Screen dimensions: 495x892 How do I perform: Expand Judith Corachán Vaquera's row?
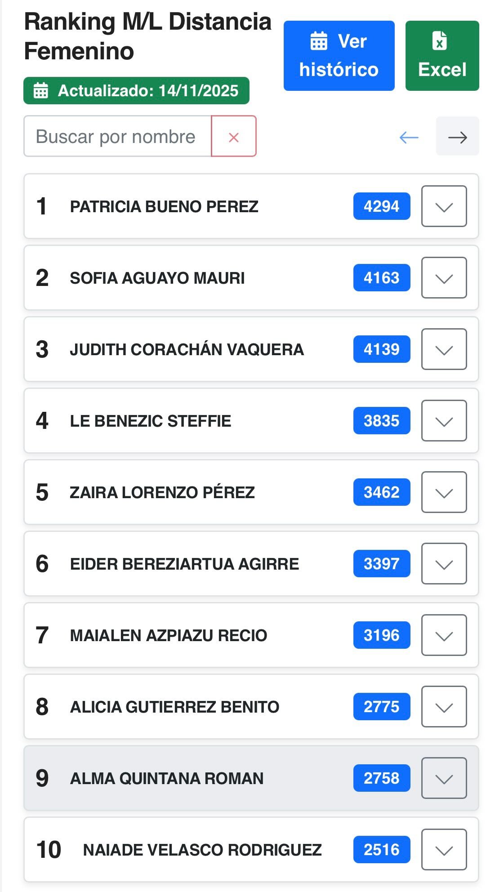tap(444, 349)
